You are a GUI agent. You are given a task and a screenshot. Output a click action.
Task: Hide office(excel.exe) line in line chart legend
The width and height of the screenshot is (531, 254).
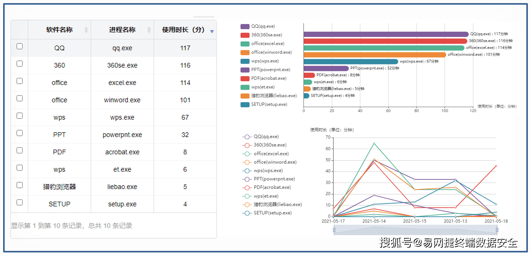[x=247, y=154]
